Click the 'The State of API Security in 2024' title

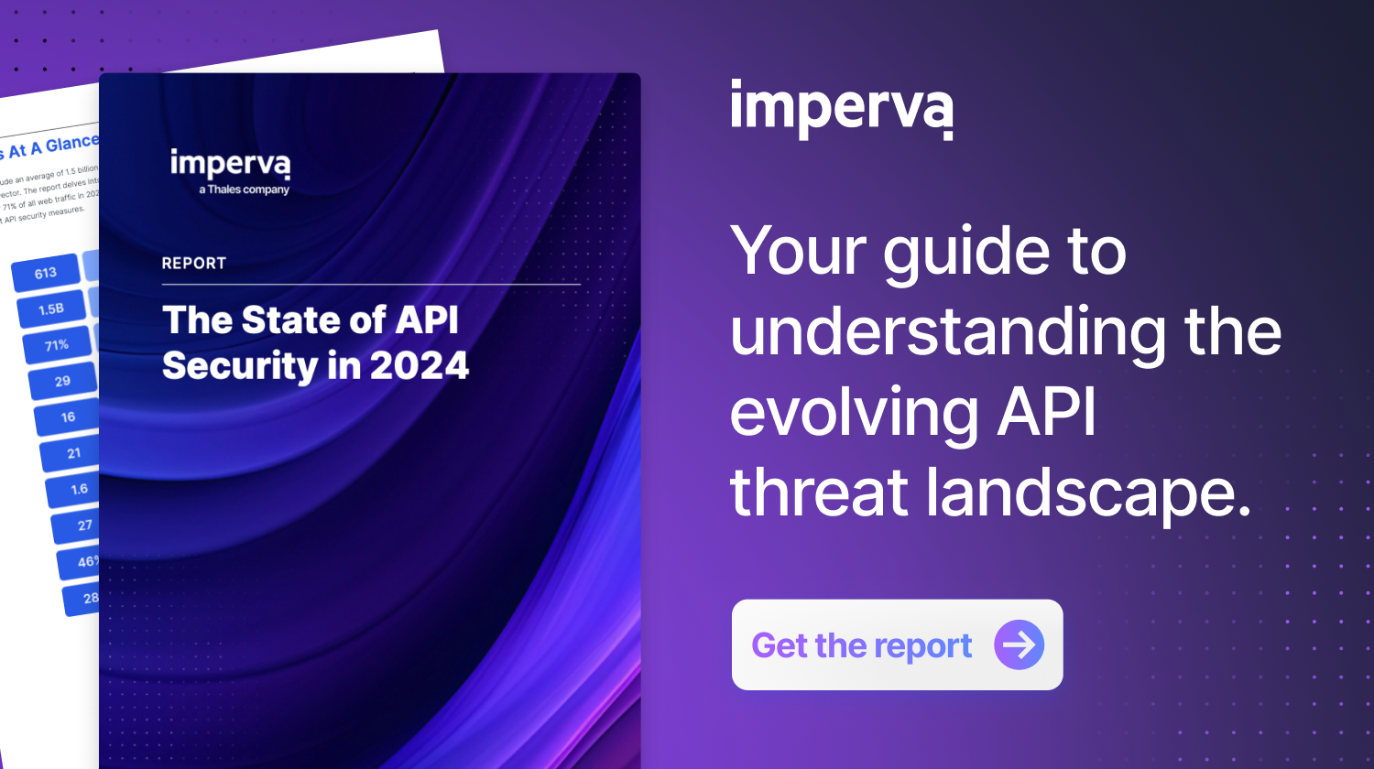coord(315,342)
